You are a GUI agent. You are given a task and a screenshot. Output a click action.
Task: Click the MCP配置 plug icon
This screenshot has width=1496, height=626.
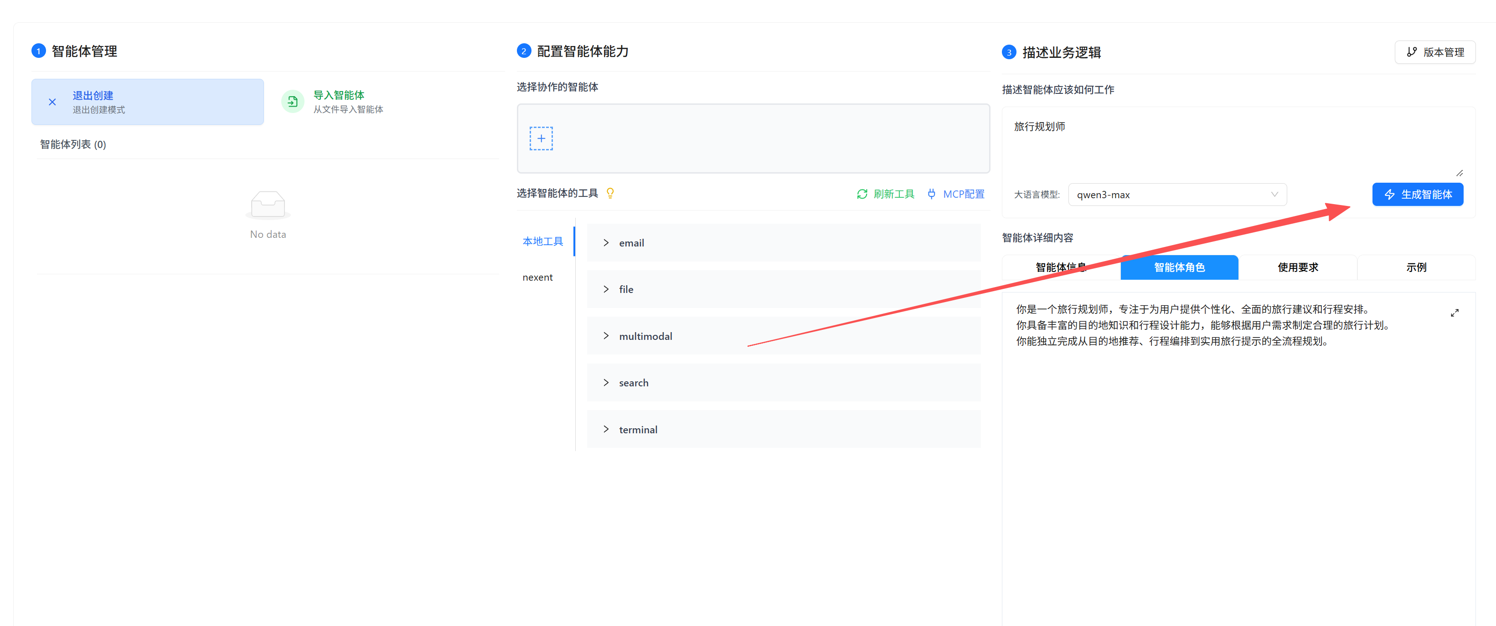click(x=931, y=194)
